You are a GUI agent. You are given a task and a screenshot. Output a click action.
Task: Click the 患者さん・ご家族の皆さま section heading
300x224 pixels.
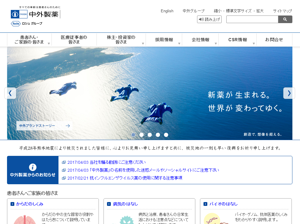click(x=32, y=193)
